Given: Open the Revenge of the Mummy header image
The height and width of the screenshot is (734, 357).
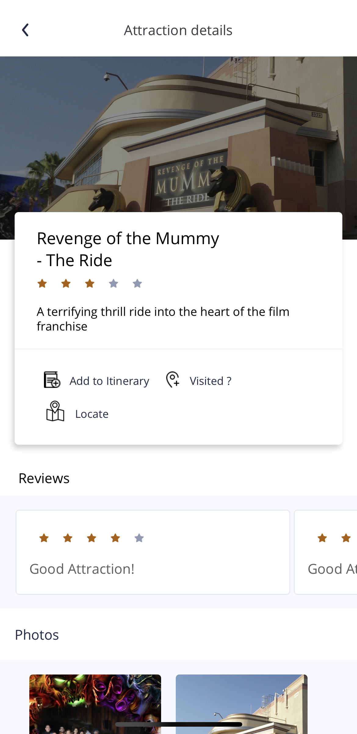Looking at the screenshot, I should (179, 134).
